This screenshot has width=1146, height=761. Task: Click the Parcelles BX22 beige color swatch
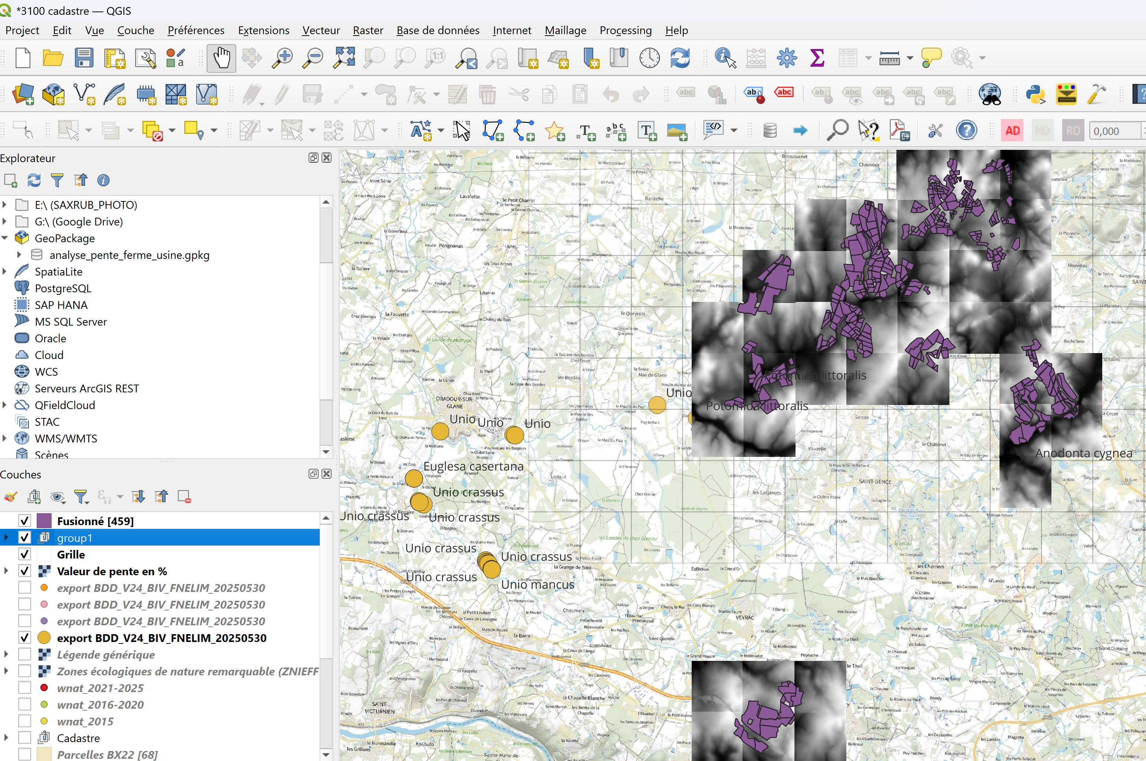click(44, 754)
